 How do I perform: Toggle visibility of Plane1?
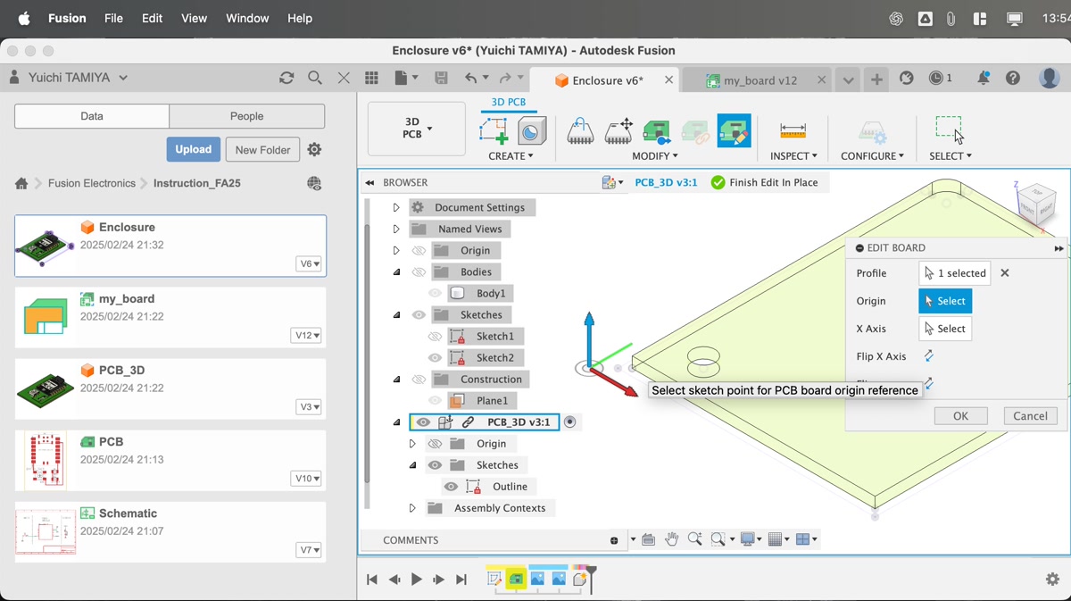(x=435, y=400)
